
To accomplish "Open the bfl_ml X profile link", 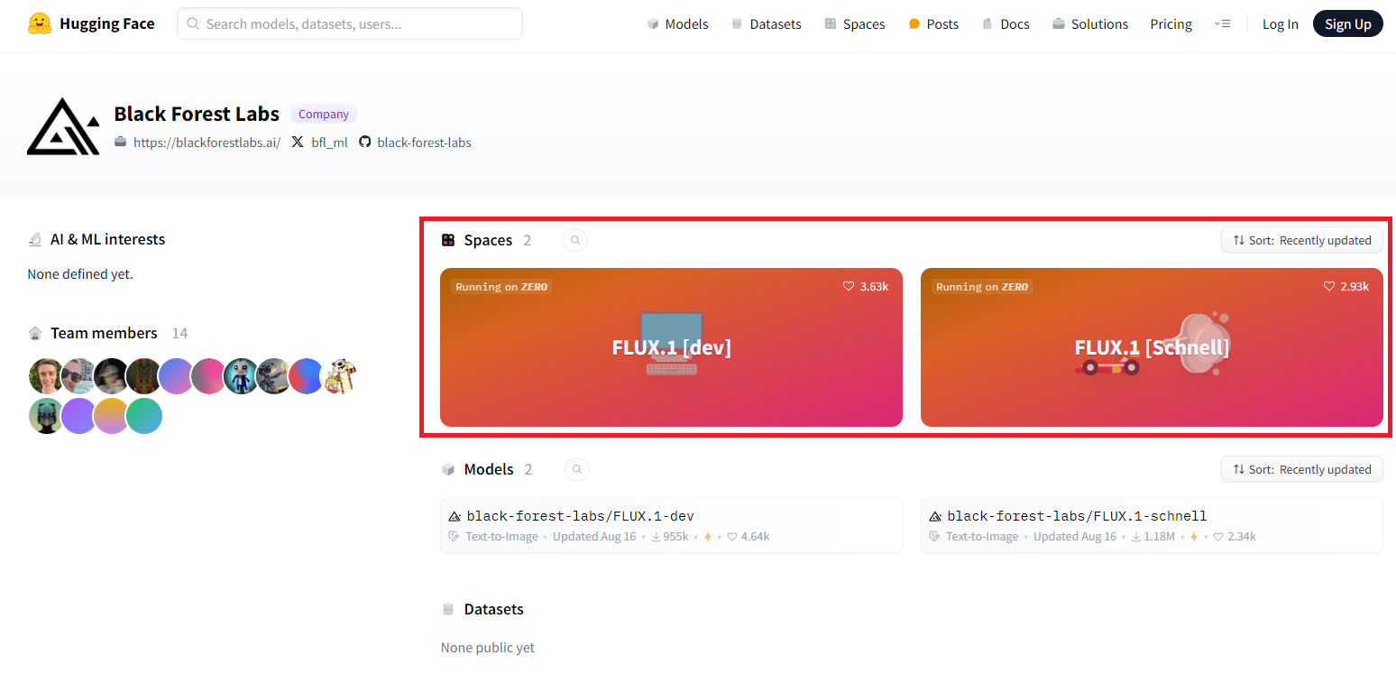I will coord(329,143).
